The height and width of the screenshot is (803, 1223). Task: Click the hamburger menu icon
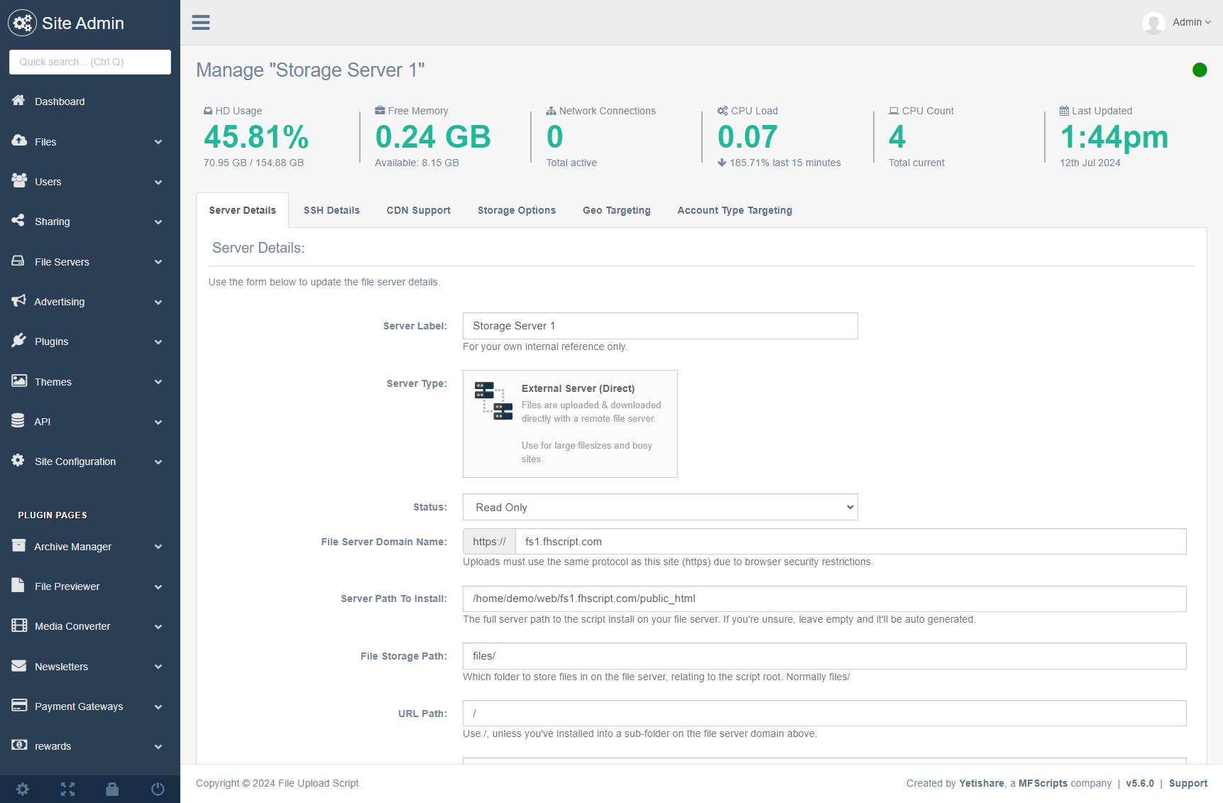coord(201,23)
